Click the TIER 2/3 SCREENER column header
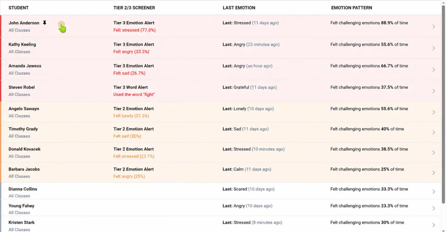The image size is (446, 232). (x=134, y=8)
